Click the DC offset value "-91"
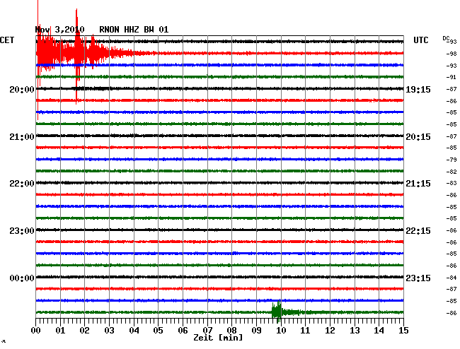 click(452, 77)
